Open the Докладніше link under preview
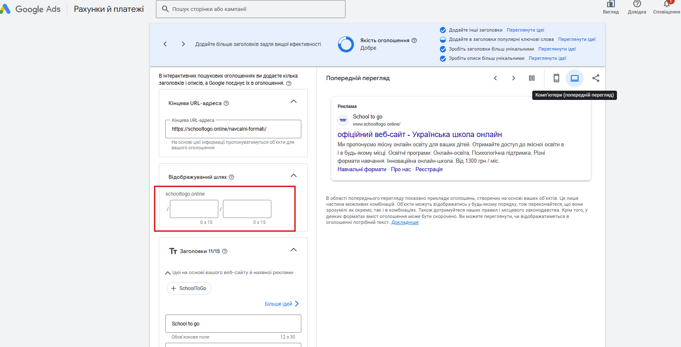Image resolution: width=681 pixels, height=347 pixels. pyautogui.click(x=405, y=222)
